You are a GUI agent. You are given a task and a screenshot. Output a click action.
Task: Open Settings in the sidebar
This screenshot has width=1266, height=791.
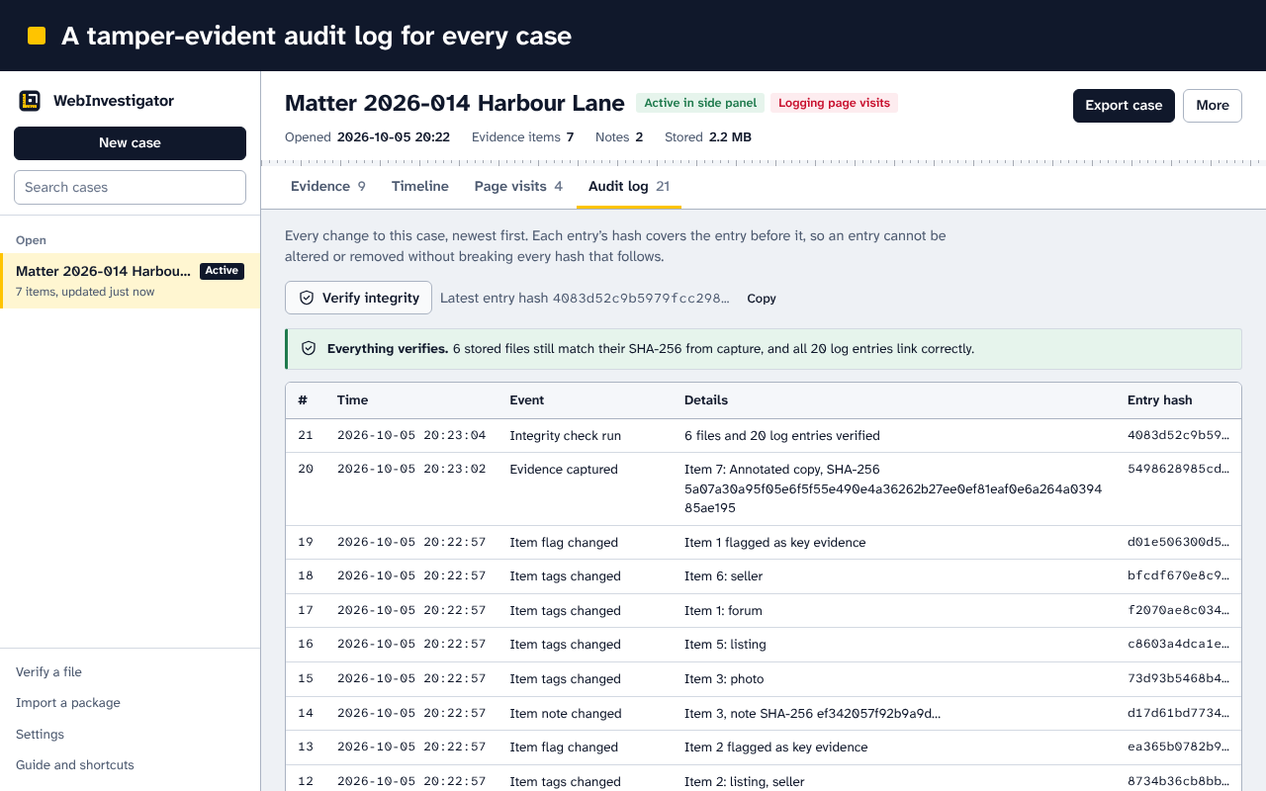(x=40, y=735)
